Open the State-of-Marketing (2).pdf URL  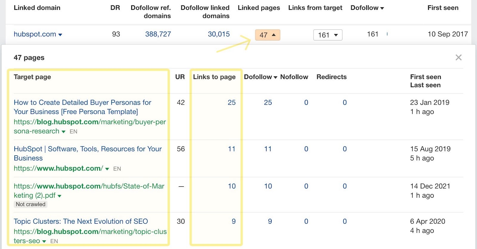pyautogui.click(x=89, y=191)
